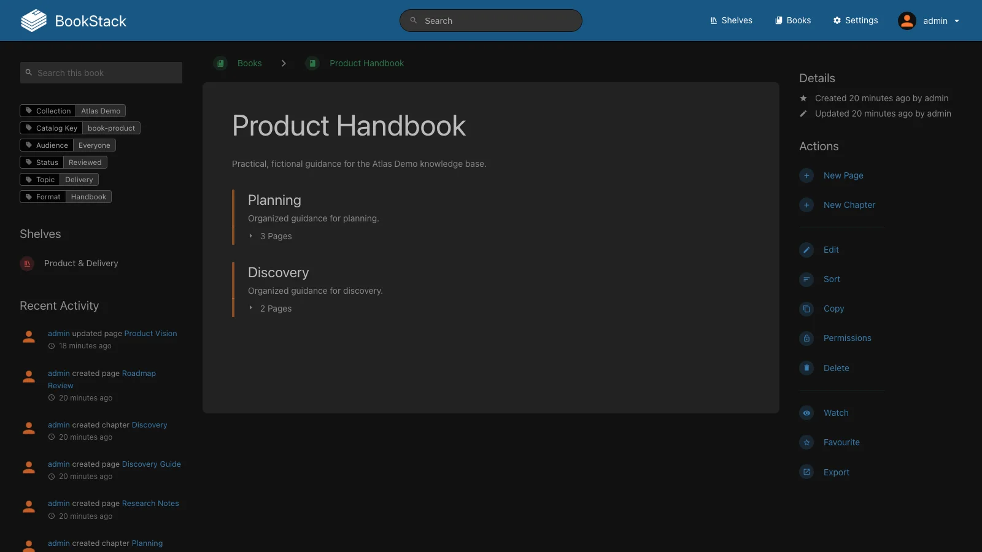Viewport: 982px width, 552px height.
Task: Click the 'Reviewed' tag value
Action: (x=85, y=163)
